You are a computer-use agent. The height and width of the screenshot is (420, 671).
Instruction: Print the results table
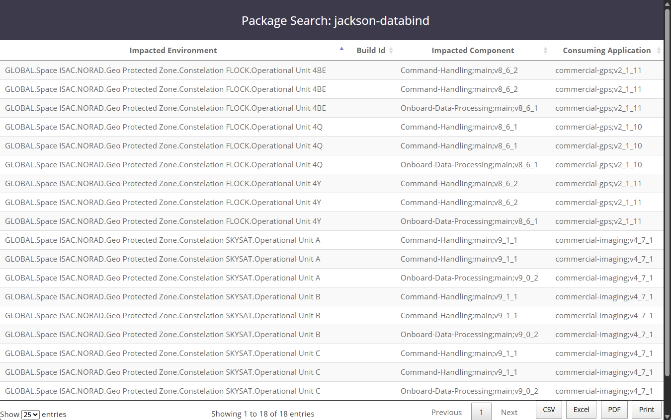(646, 410)
